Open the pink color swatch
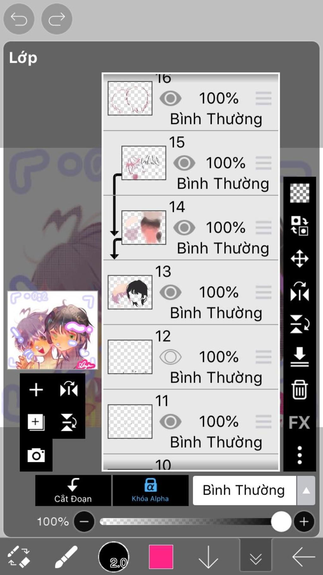323x575 pixels. 161,557
